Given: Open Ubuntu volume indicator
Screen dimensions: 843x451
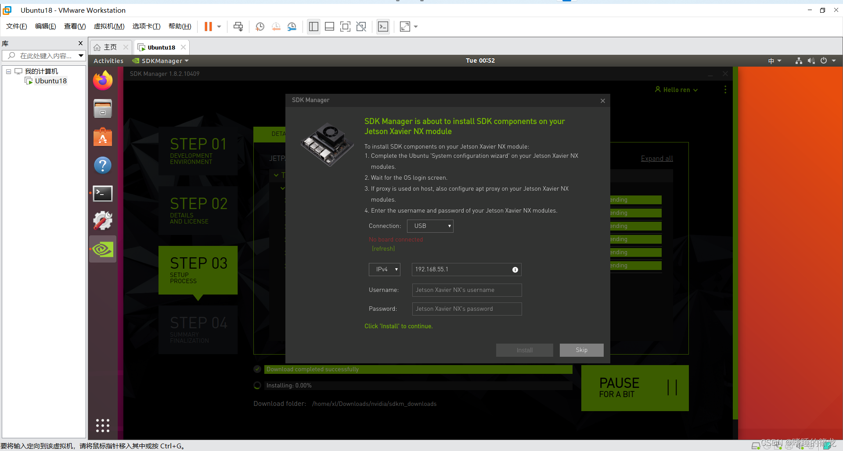Looking at the screenshot, I should (x=811, y=60).
